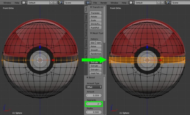This screenshot has height=115, width=190.
Task: Click 'Front Ortho' label in left viewport
Action: [x=8, y=8]
